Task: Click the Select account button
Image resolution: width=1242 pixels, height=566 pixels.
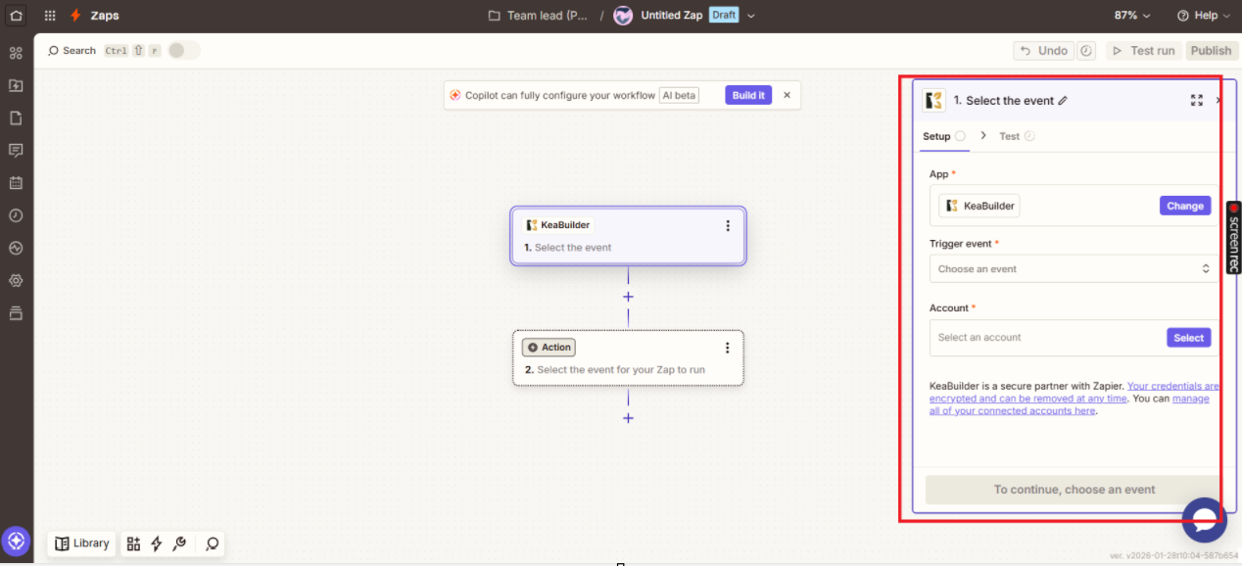Action: click(x=1188, y=338)
